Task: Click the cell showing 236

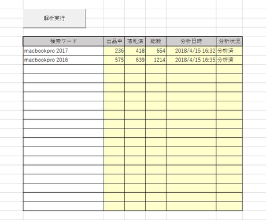Action: pyautogui.click(x=114, y=51)
